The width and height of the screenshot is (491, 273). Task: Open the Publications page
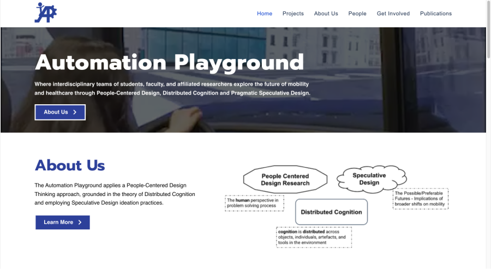(435, 14)
